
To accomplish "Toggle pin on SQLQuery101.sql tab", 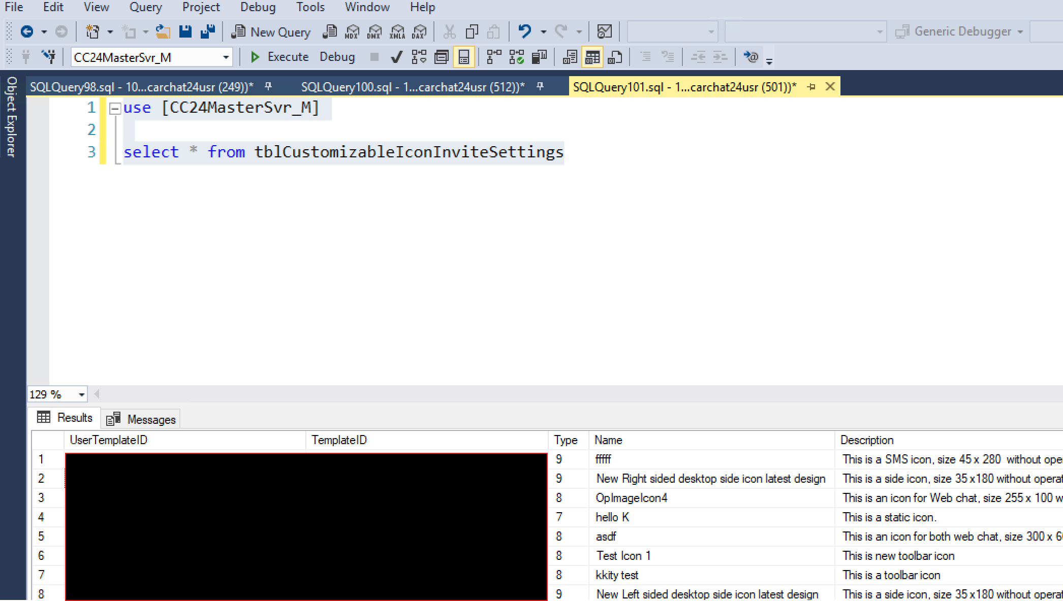I will click(811, 87).
